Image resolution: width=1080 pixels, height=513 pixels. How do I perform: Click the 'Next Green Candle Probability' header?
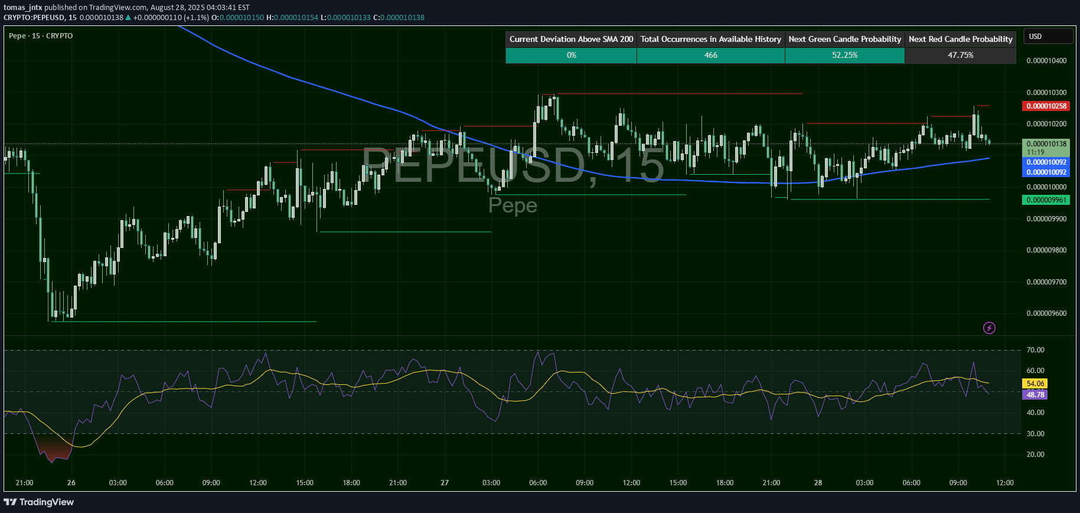click(x=845, y=39)
